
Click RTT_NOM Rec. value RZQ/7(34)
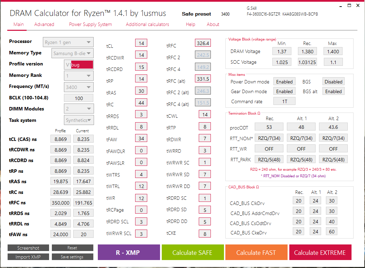269,138
